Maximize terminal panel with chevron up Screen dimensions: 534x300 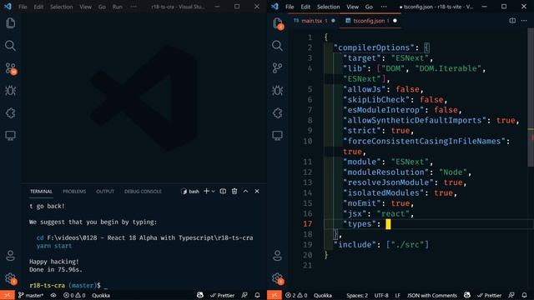point(245,192)
